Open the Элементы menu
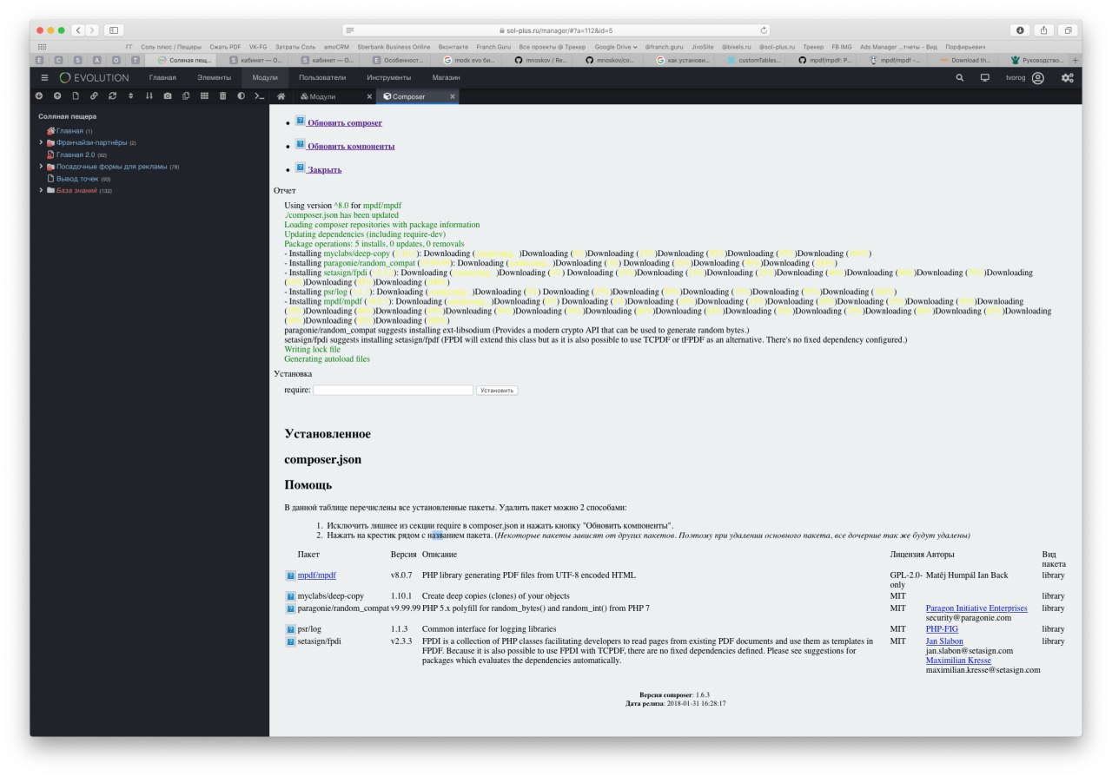 [214, 77]
